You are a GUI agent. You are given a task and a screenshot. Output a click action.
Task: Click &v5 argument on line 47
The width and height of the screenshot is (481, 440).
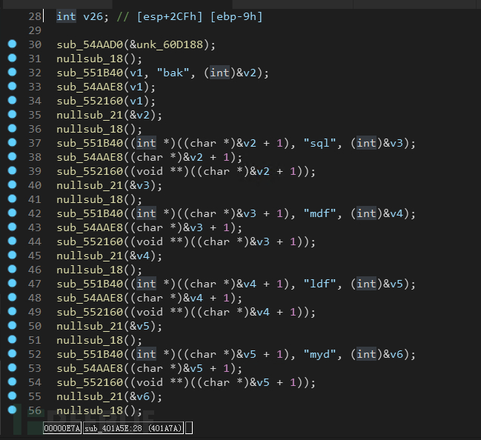tap(394, 284)
